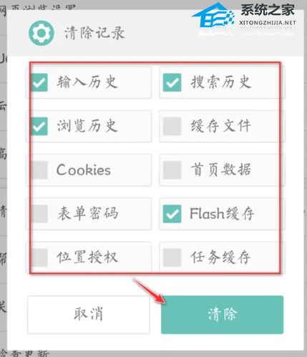Uncheck the 输入历史 checkbox
The width and height of the screenshot is (307, 357).
click(x=39, y=82)
